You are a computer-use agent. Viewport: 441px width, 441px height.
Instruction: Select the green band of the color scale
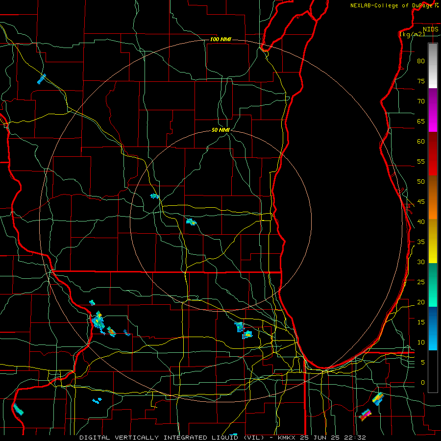tap(433, 285)
